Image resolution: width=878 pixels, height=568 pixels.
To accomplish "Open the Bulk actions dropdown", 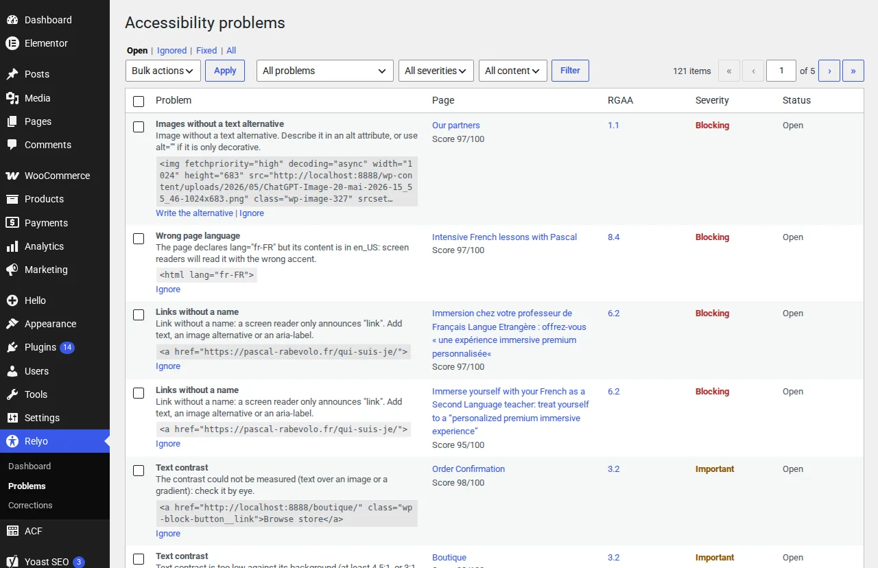I will coord(163,71).
